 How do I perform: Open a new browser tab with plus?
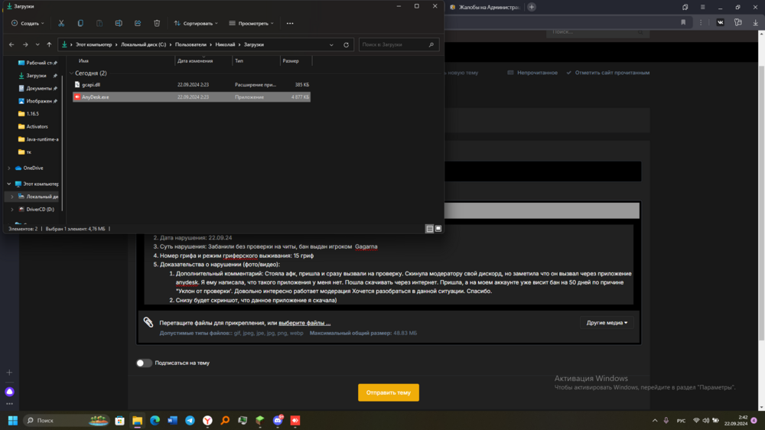[x=532, y=7]
